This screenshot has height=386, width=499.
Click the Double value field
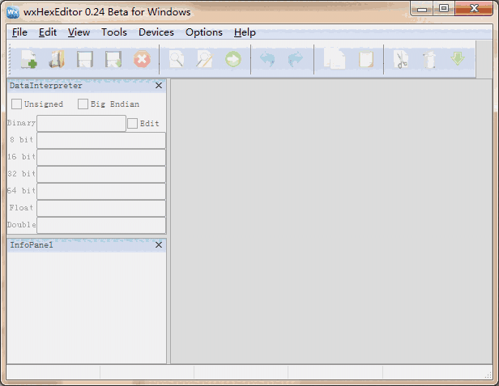tap(101, 225)
